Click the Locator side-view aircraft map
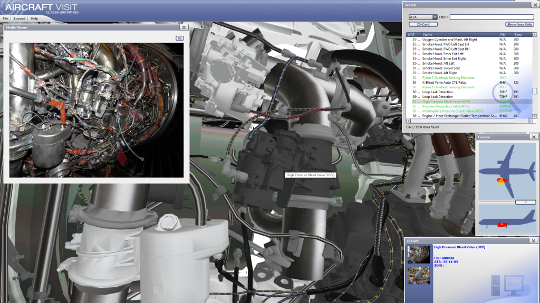The height and width of the screenshot is (303, 540). [x=507, y=219]
